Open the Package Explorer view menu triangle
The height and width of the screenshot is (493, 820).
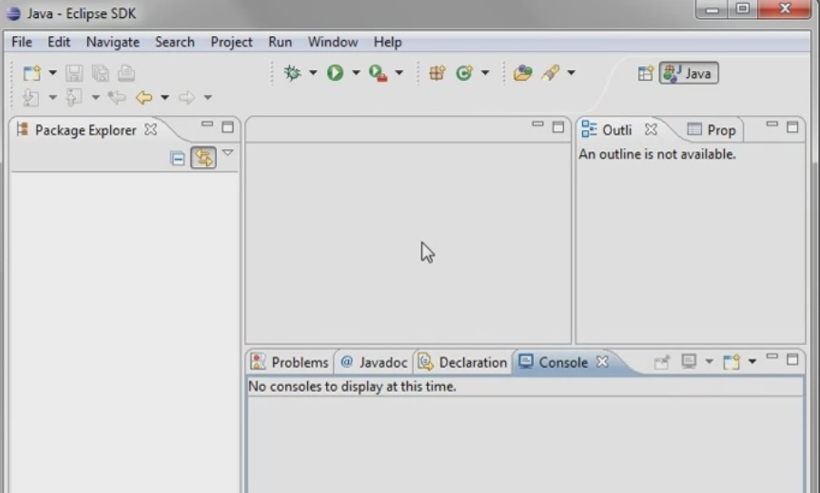tap(228, 153)
